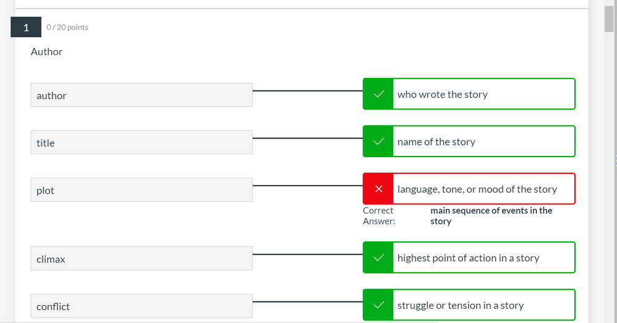Click the question number 1 badge

click(x=26, y=27)
